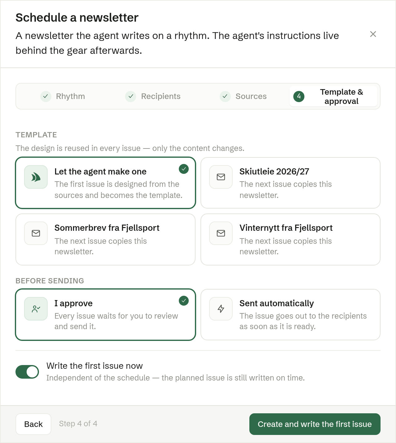Choose the Skiutleie 2026/27 template
Image resolution: width=396 pixels, height=443 pixels.
[x=291, y=183]
